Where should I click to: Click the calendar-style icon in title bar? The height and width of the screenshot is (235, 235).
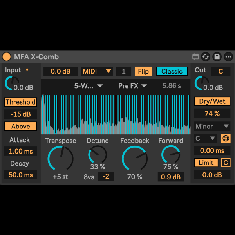(196, 57)
